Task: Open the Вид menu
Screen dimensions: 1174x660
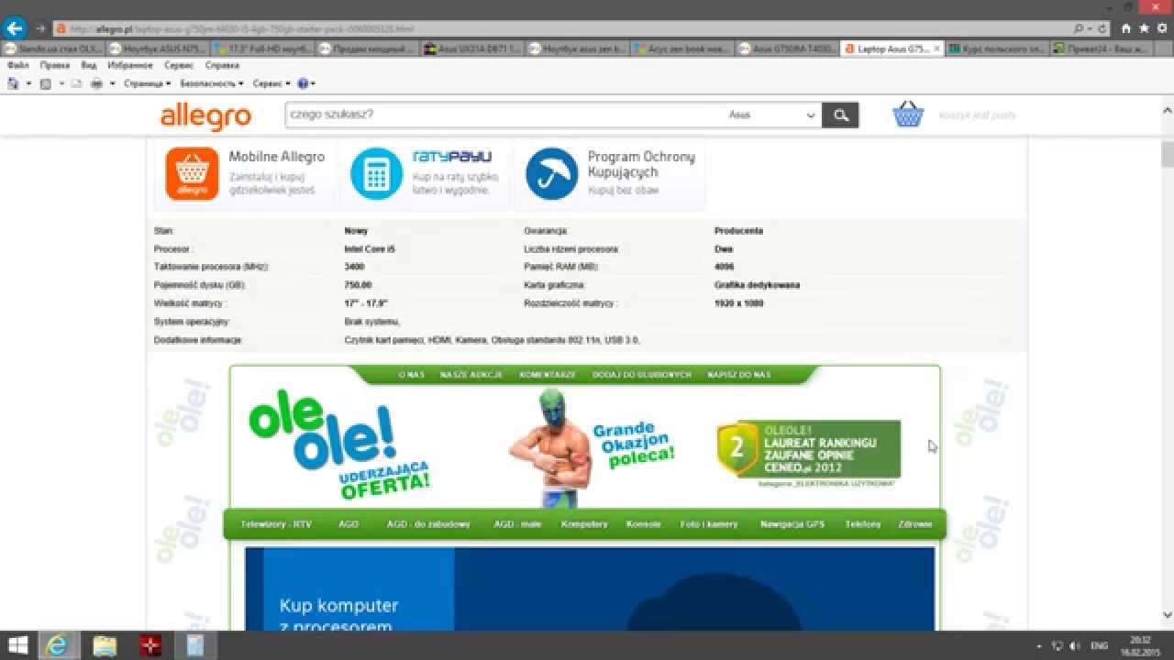Action: tap(88, 66)
